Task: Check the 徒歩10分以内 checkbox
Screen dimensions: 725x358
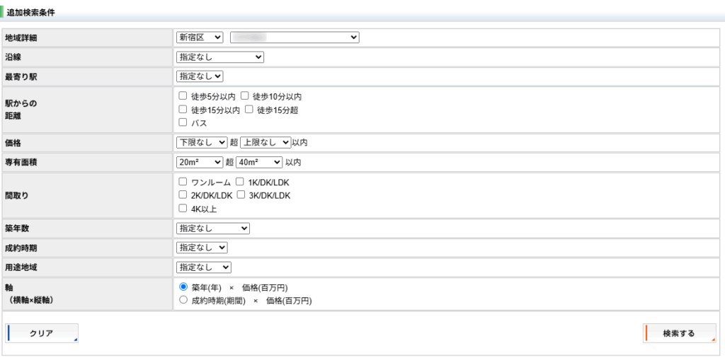Action: [x=245, y=96]
